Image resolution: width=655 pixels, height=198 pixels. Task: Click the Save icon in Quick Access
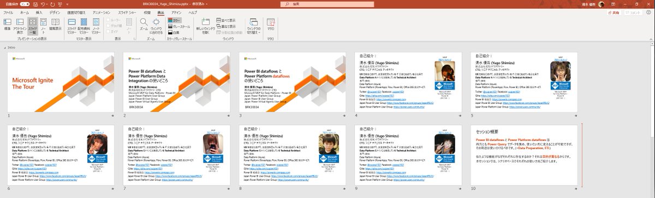(x=35, y=4)
